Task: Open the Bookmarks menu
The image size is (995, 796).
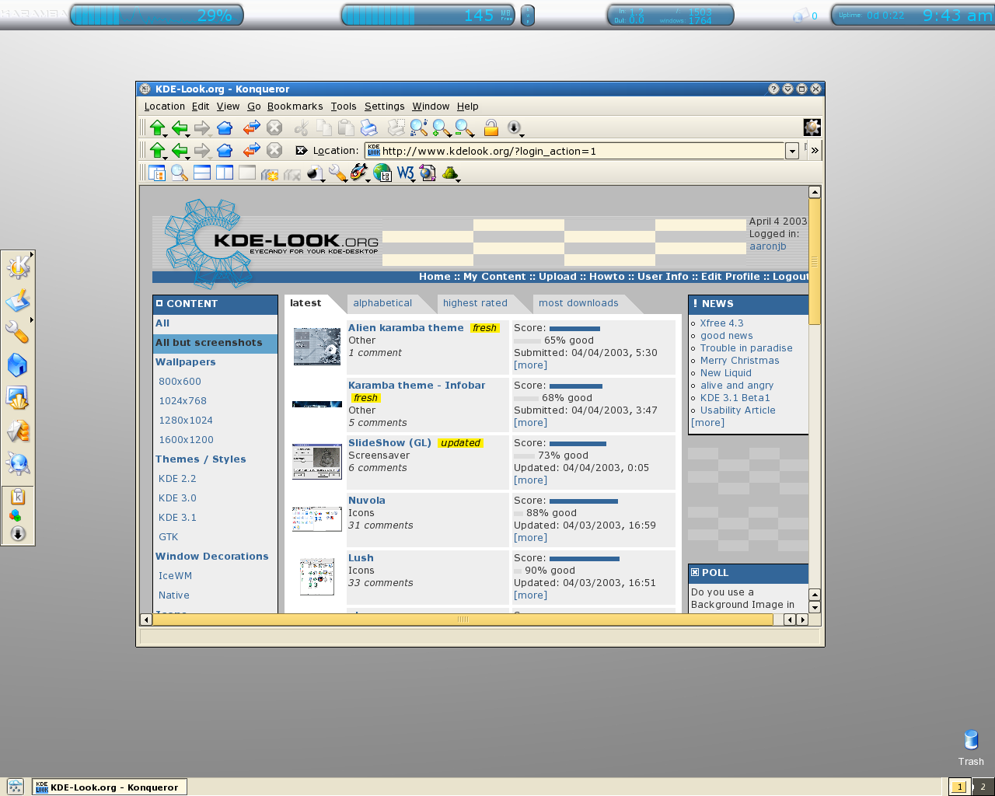Action: pyautogui.click(x=295, y=106)
